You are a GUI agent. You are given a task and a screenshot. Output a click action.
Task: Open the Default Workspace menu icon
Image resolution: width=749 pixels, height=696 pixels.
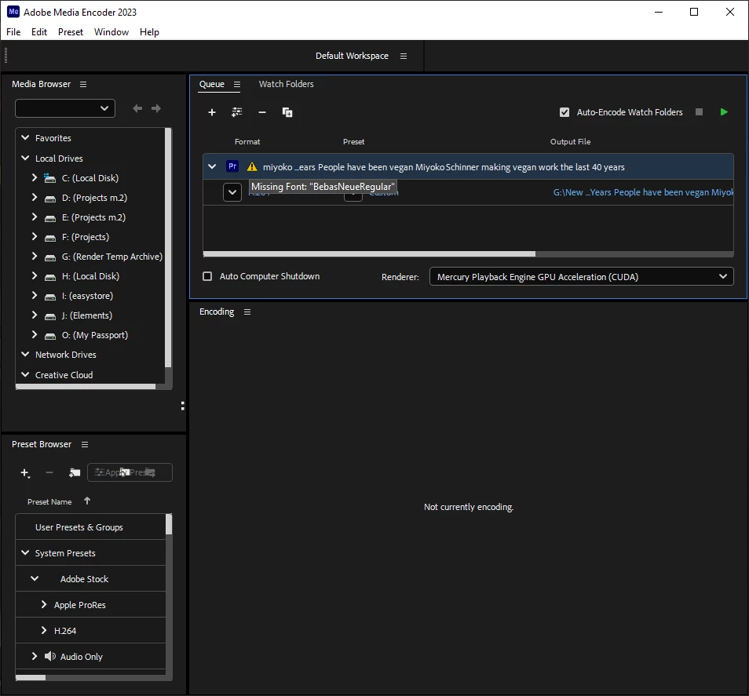404,56
